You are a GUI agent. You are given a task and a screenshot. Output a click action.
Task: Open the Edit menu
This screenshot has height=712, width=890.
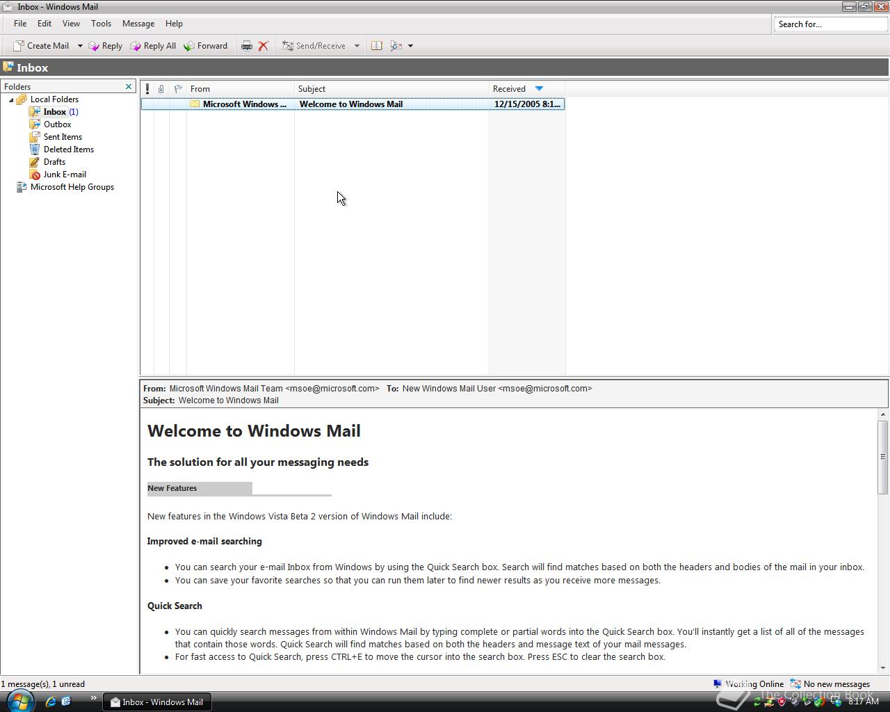tap(44, 24)
